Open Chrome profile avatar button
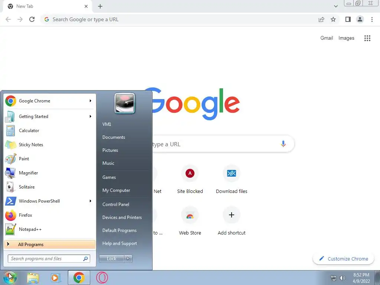 (x=360, y=19)
